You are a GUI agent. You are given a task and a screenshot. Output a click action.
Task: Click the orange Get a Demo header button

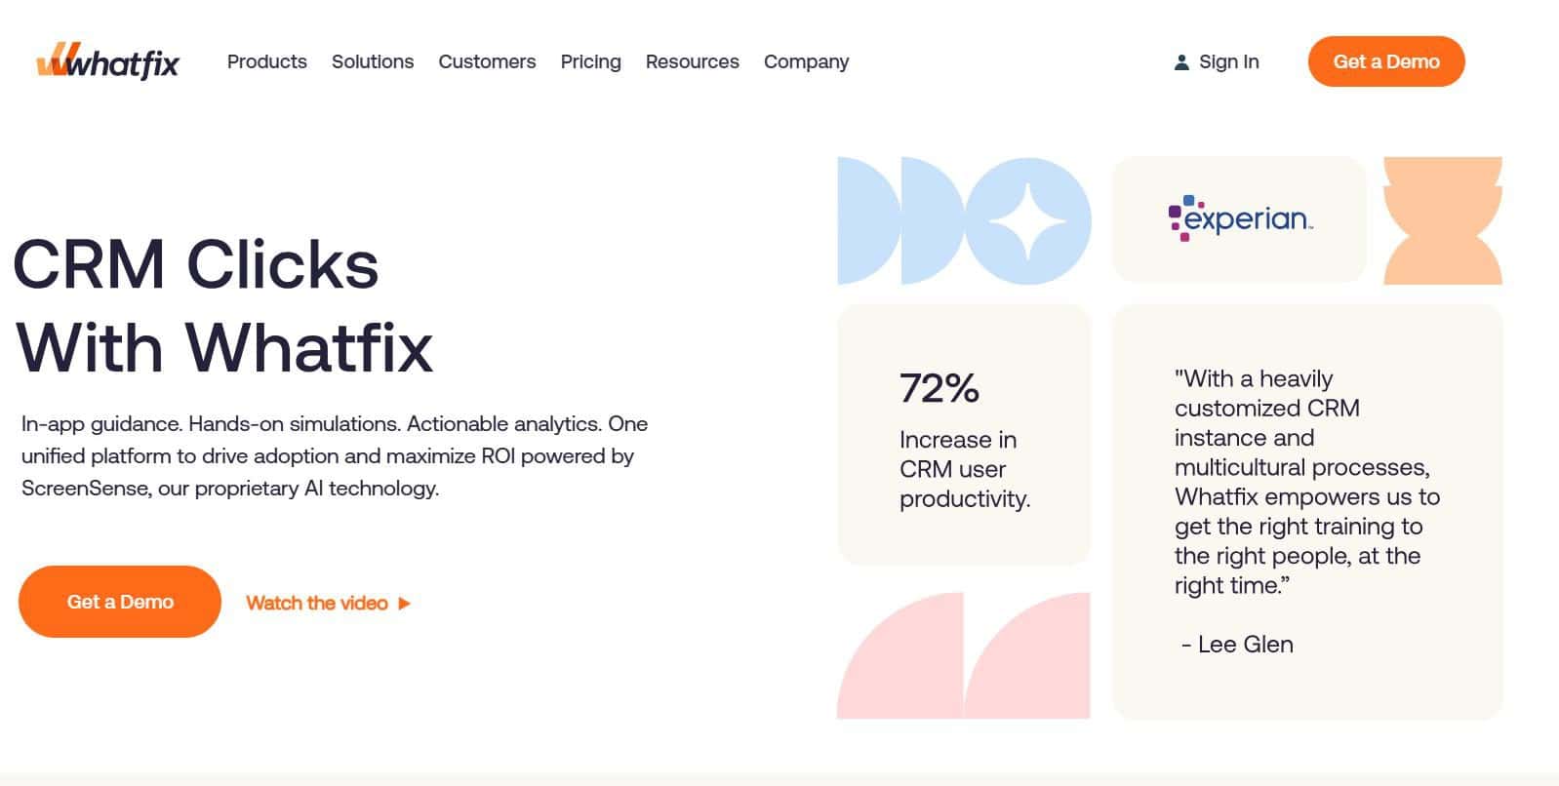pos(1385,61)
